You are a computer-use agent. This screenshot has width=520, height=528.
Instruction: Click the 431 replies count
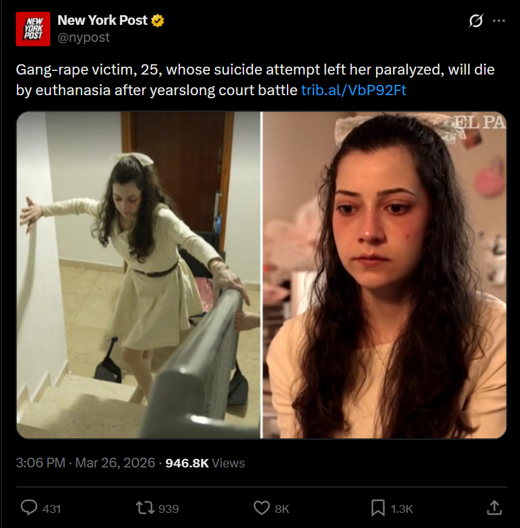pos(51,509)
